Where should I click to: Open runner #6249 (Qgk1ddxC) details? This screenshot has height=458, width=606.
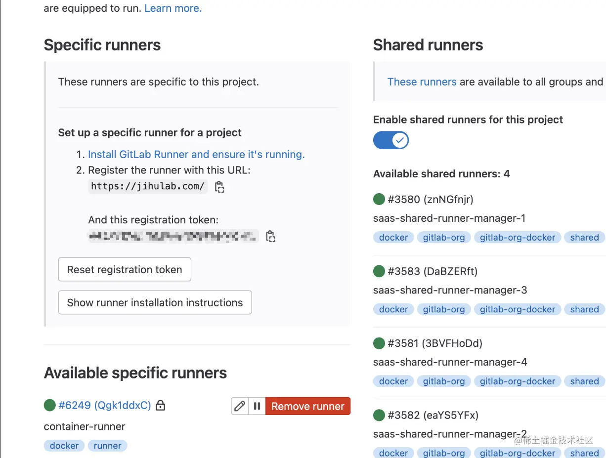104,406
